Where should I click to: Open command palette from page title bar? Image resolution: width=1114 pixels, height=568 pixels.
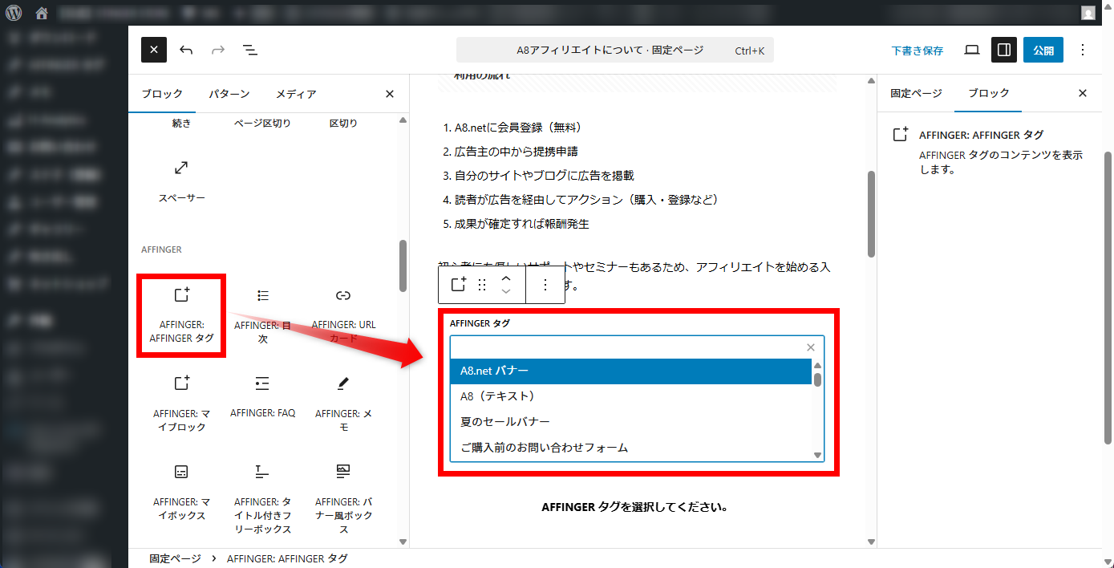point(615,50)
